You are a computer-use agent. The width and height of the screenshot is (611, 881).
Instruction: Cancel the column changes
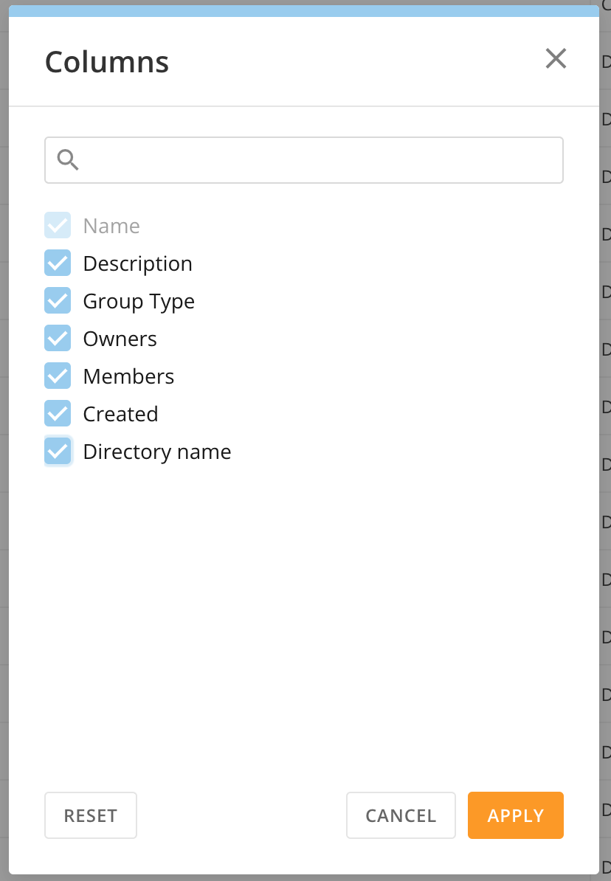(x=401, y=815)
